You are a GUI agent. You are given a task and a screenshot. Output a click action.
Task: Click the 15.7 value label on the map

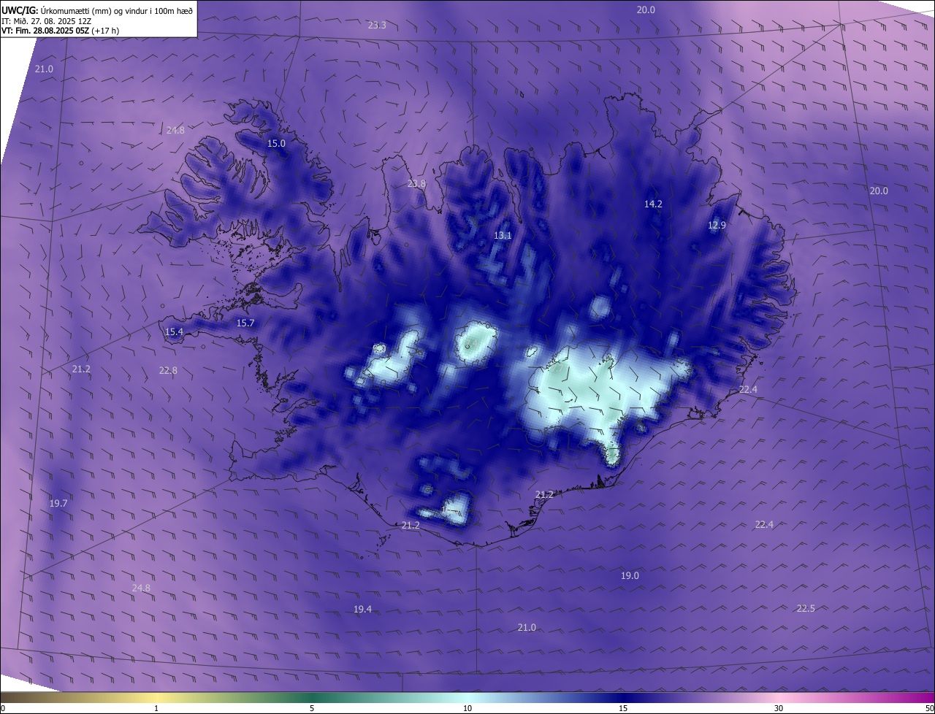pyautogui.click(x=245, y=323)
